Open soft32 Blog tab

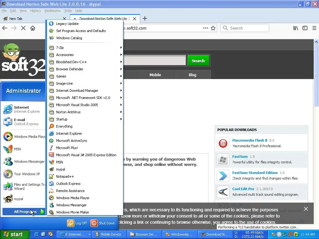click(x=193, y=75)
